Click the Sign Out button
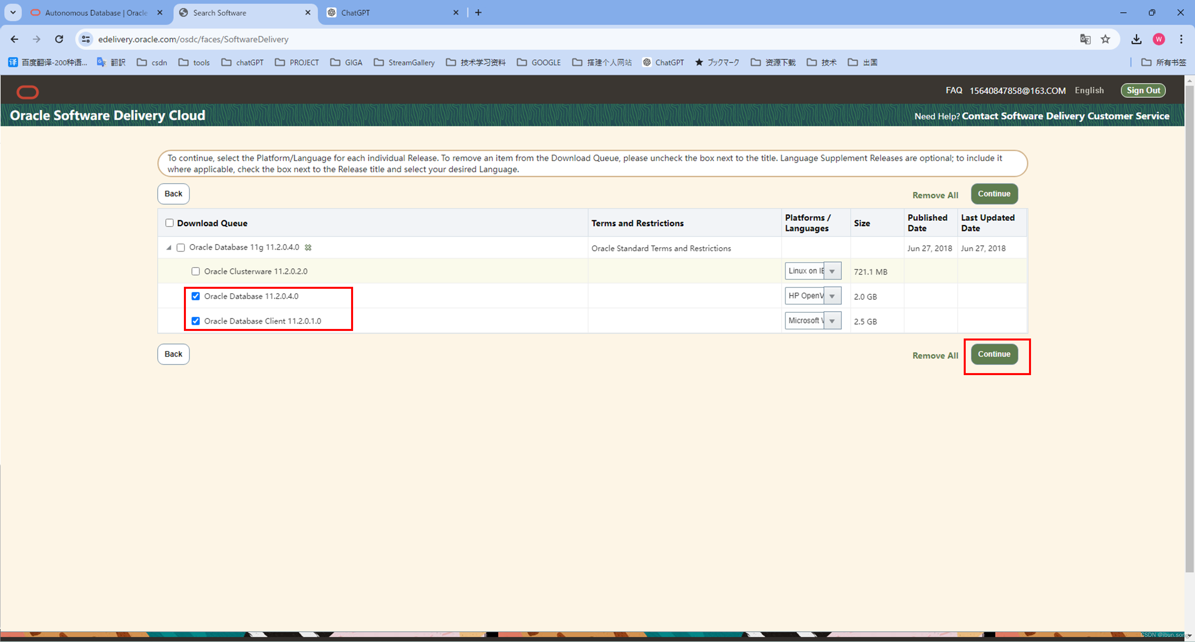Viewport: 1195px width, 642px height. point(1143,90)
